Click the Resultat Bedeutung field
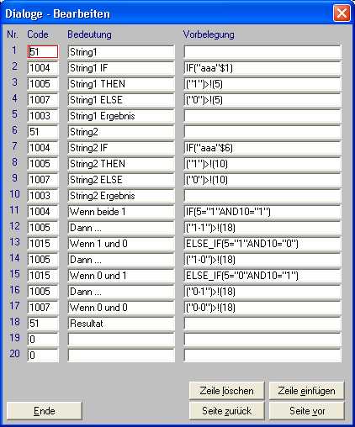The image size is (355, 427). point(121,324)
